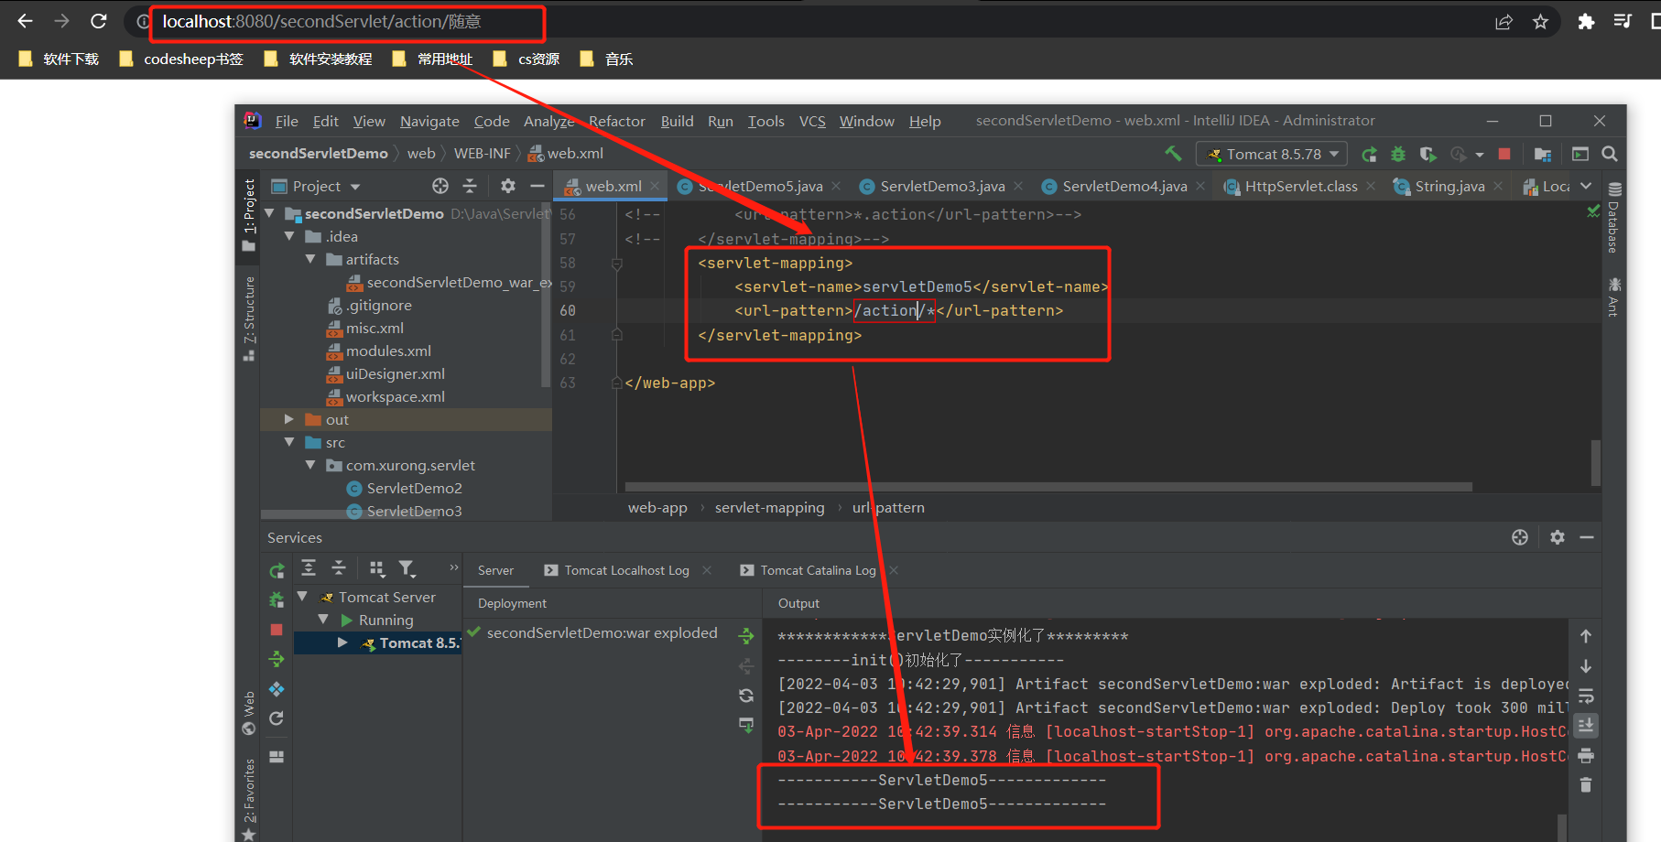The height and width of the screenshot is (842, 1661).
Task: Open the Tomcat 8.5.78 run configuration dropdown
Action: (x=1272, y=154)
